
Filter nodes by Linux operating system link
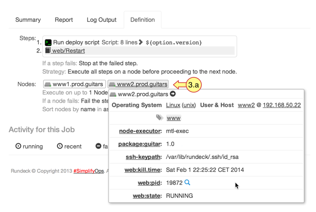tap(173, 105)
